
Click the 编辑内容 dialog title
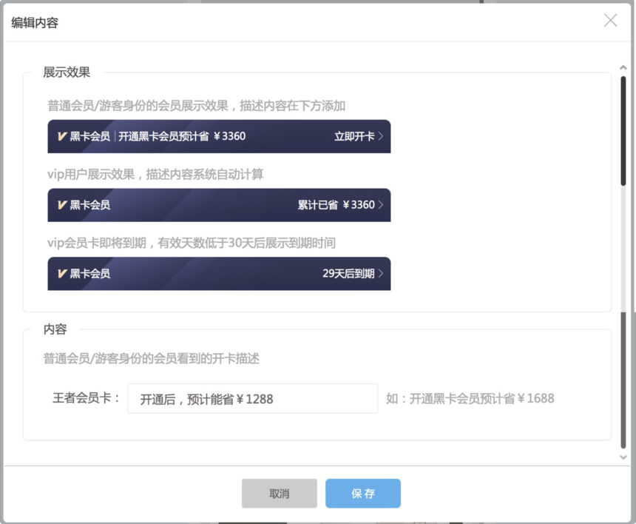pyautogui.click(x=35, y=23)
